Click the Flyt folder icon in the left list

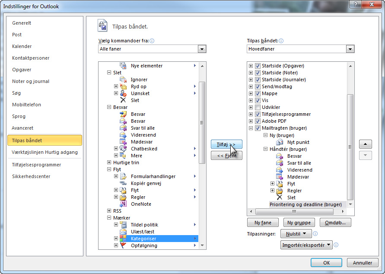coord(123,190)
